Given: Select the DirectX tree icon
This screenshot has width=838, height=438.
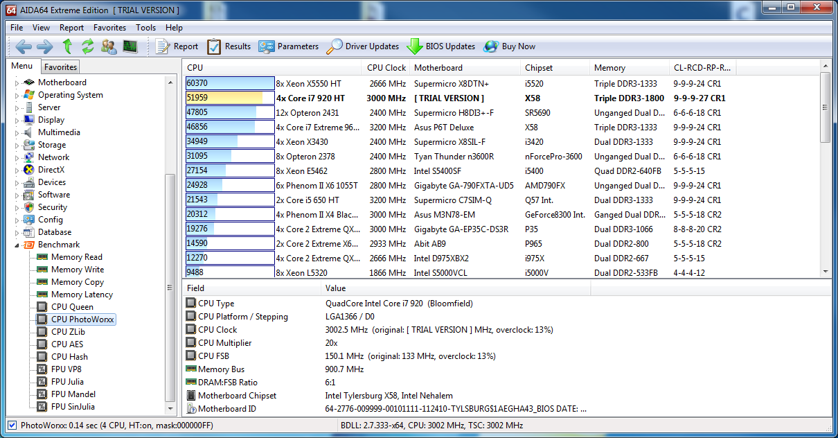Looking at the screenshot, I should coord(28,170).
